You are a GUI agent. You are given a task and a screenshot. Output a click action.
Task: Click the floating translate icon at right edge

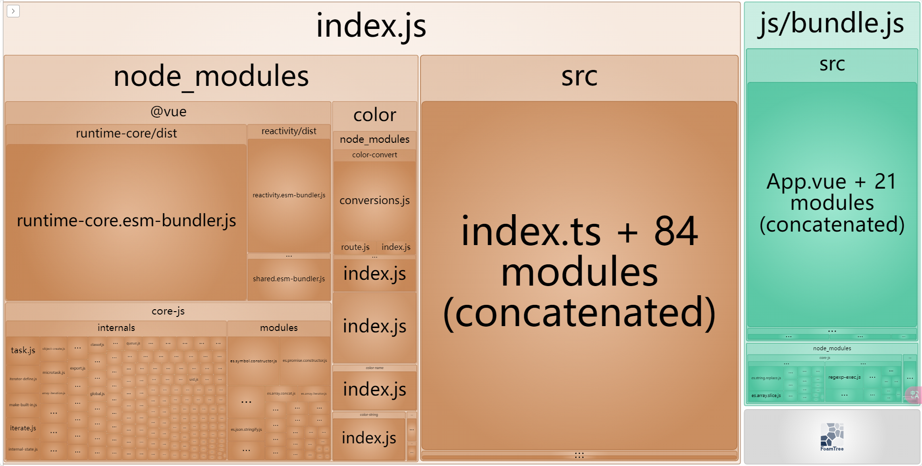pyautogui.click(x=914, y=395)
